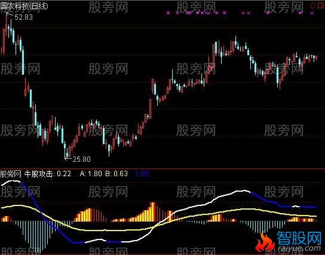Click the B: 0.63 indicator value
Viewport: 325px width, 255px height.
click(116, 174)
